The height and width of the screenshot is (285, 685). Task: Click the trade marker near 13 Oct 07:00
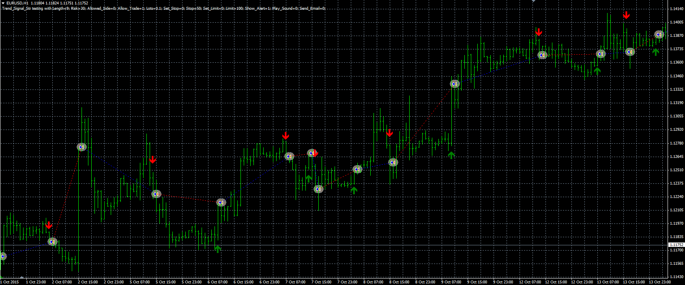click(x=601, y=54)
